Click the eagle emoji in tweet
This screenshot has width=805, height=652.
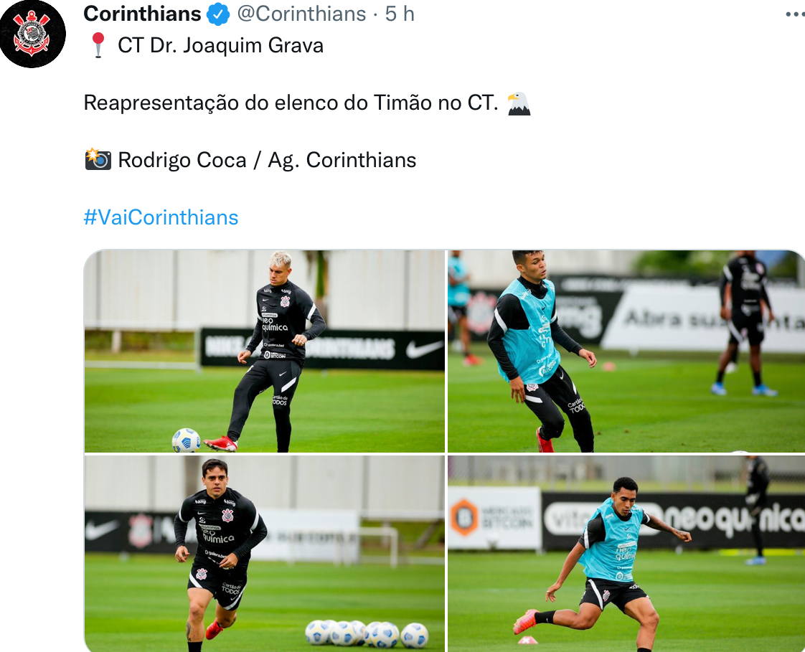pos(519,103)
